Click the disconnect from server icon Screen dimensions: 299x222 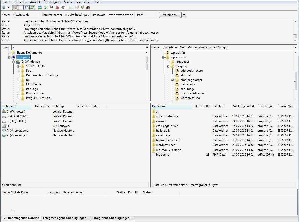click(x=57, y=7)
